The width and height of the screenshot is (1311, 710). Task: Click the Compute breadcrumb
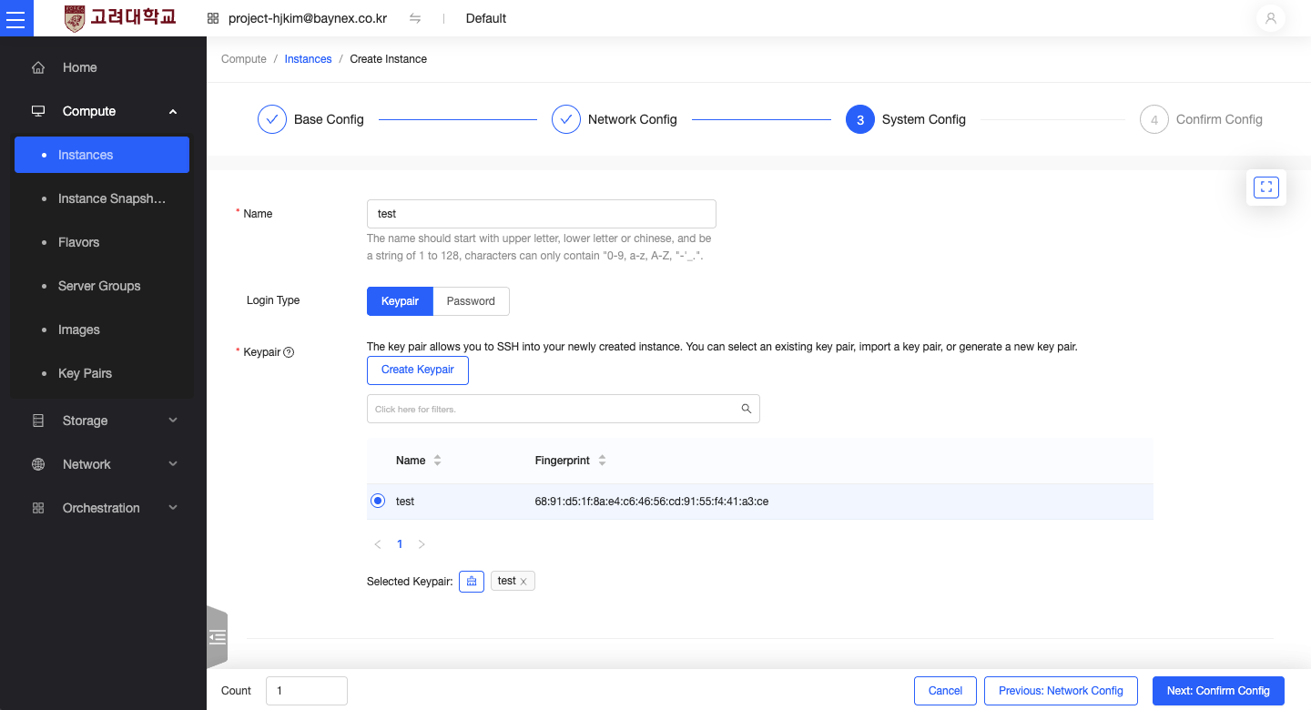click(x=244, y=59)
